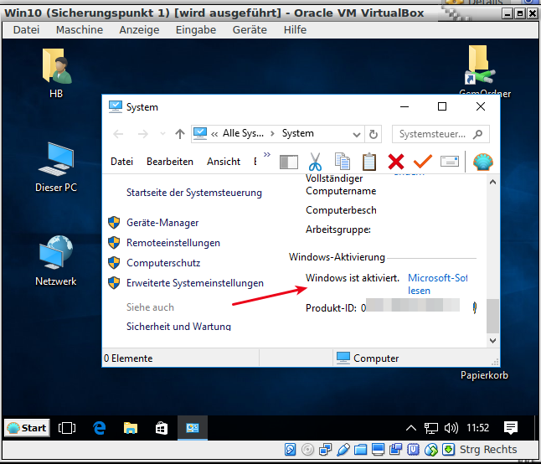The height and width of the screenshot is (464, 541).
Task: Click Microsoft-Softwarelizenzbedingungen lesen link
Action: tap(437, 284)
